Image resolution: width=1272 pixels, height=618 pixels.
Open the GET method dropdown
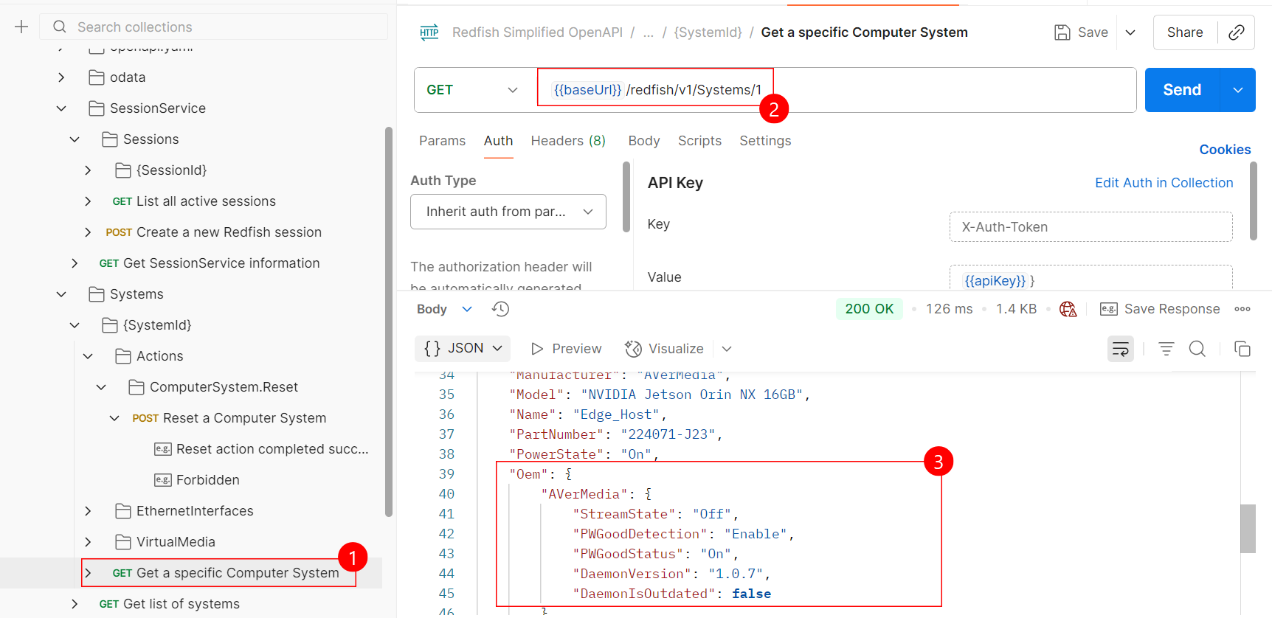point(472,90)
